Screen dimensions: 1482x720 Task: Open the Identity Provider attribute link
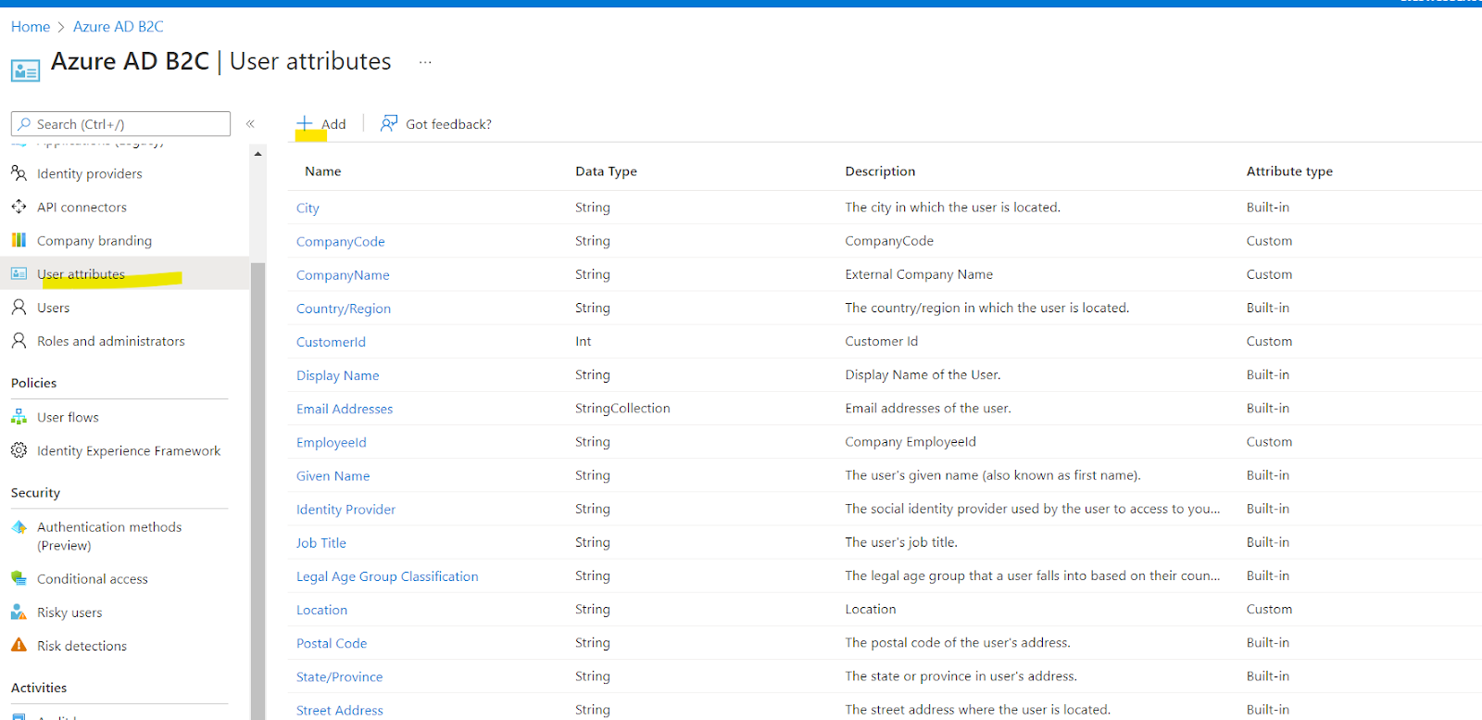coord(345,509)
